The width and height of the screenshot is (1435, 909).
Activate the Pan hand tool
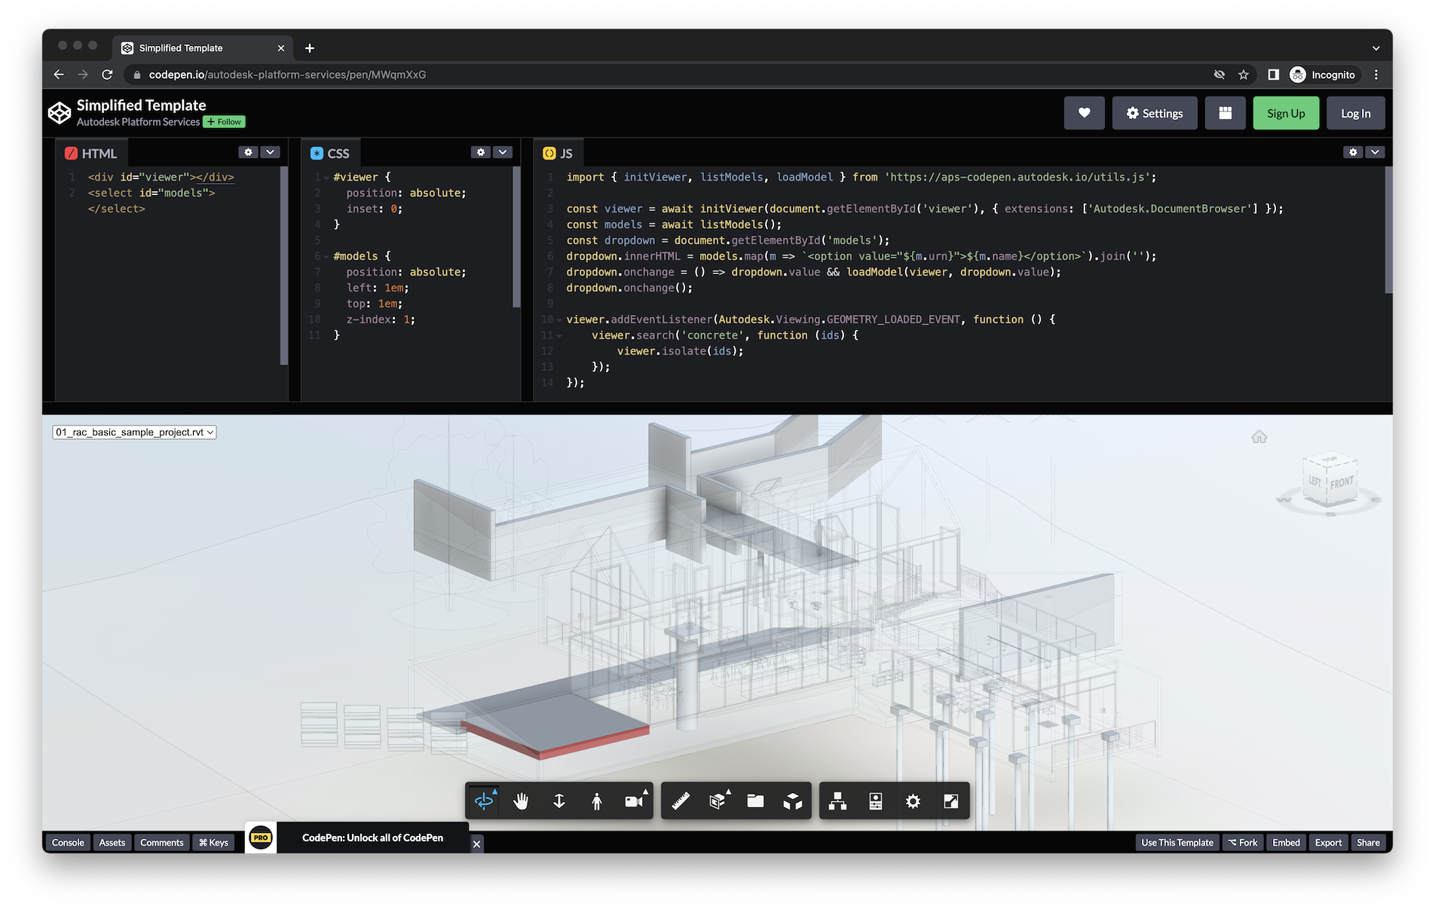point(521,801)
